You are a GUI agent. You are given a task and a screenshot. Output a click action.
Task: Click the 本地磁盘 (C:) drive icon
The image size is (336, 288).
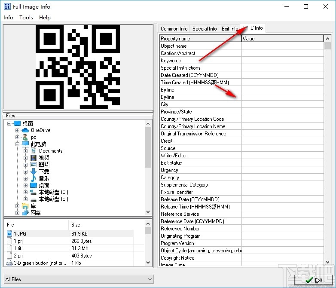pyautogui.click(x=33, y=192)
